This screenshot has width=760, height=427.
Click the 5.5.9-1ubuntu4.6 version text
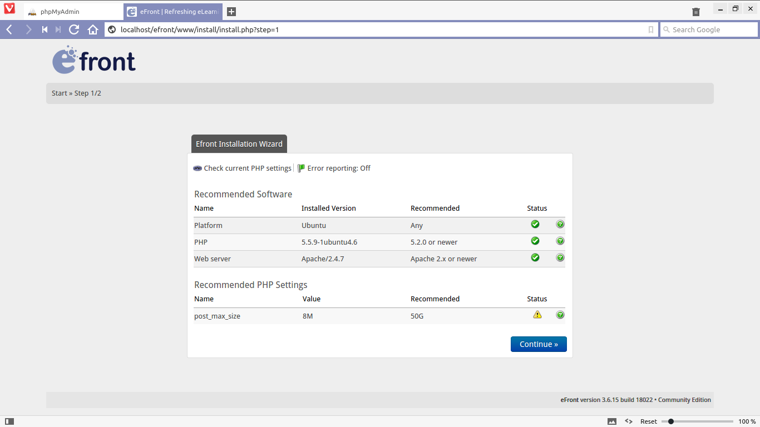point(329,242)
